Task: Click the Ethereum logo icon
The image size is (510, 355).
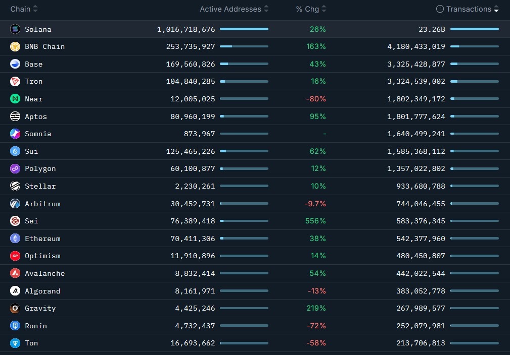Action: (x=15, y=239)
